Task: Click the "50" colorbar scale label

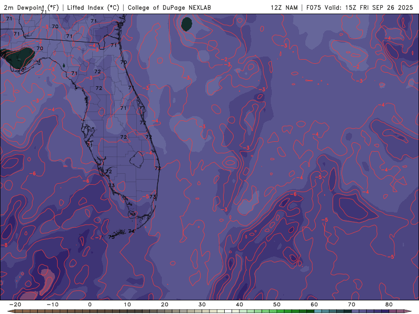Action: click(277, 305)
